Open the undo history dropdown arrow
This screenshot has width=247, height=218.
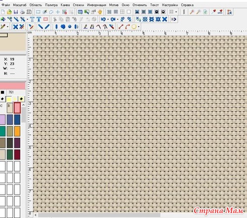pos(108,19)
